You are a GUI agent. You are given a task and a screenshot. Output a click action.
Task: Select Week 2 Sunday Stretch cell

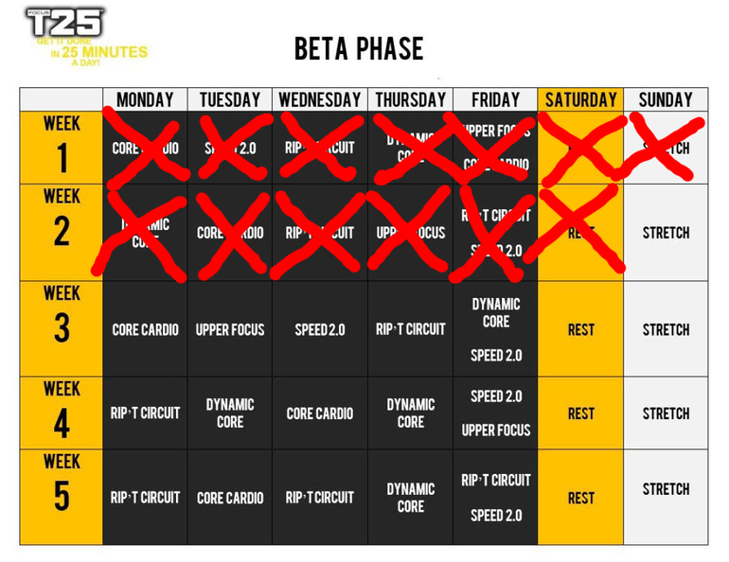666,233
